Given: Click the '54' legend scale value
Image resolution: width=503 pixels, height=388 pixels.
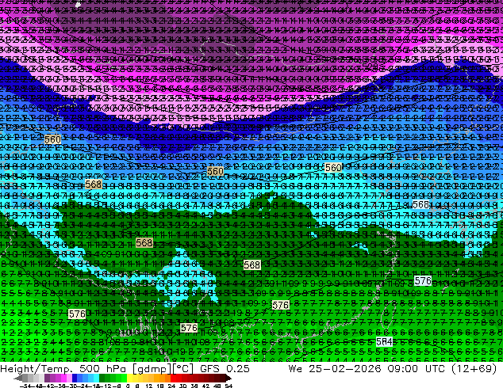Looking at the screenshot, I should 228,386.
